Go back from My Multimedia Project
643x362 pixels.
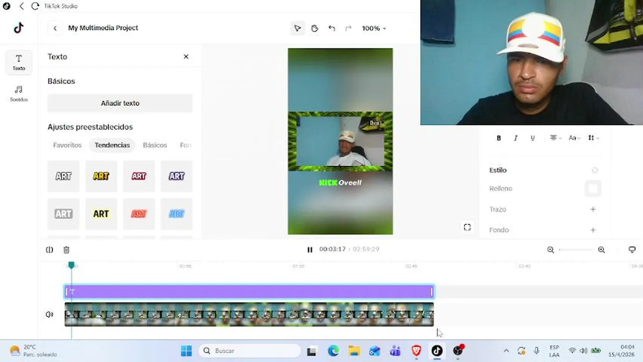(55, 28)
